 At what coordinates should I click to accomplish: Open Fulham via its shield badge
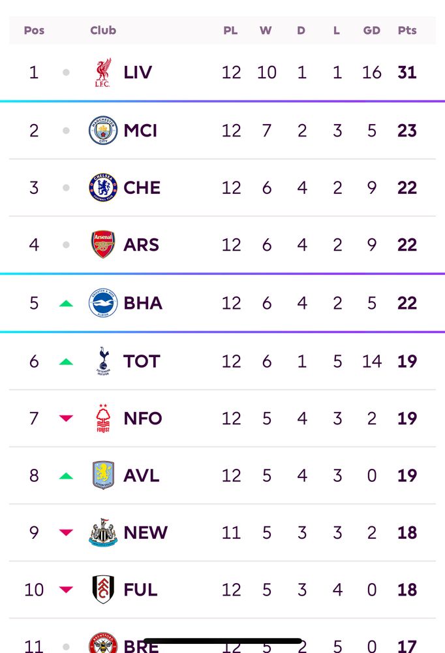click(103, 589)
